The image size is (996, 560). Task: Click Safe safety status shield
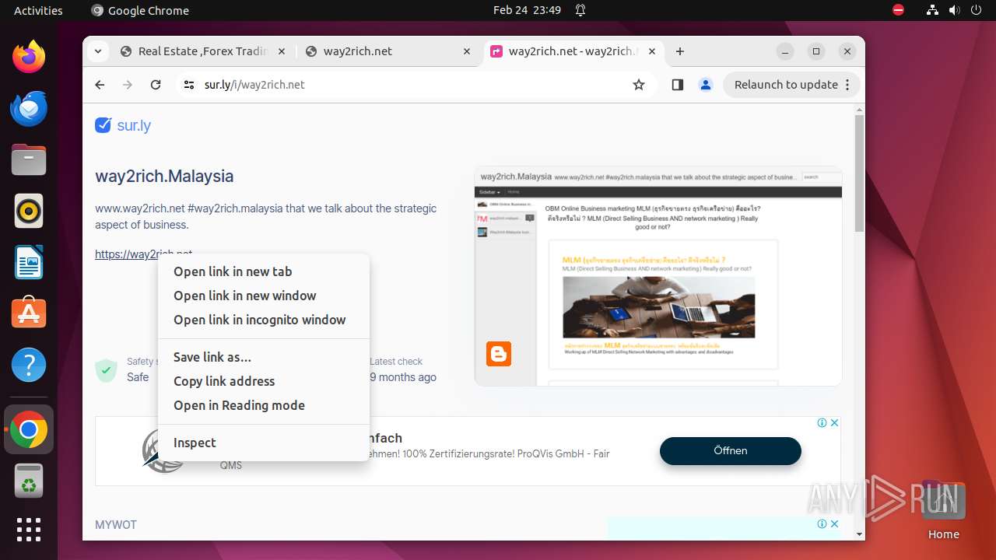pyautogui.click(x=106, y=370)
